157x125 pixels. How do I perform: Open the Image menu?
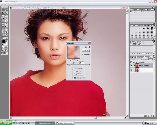click(10, 4)
